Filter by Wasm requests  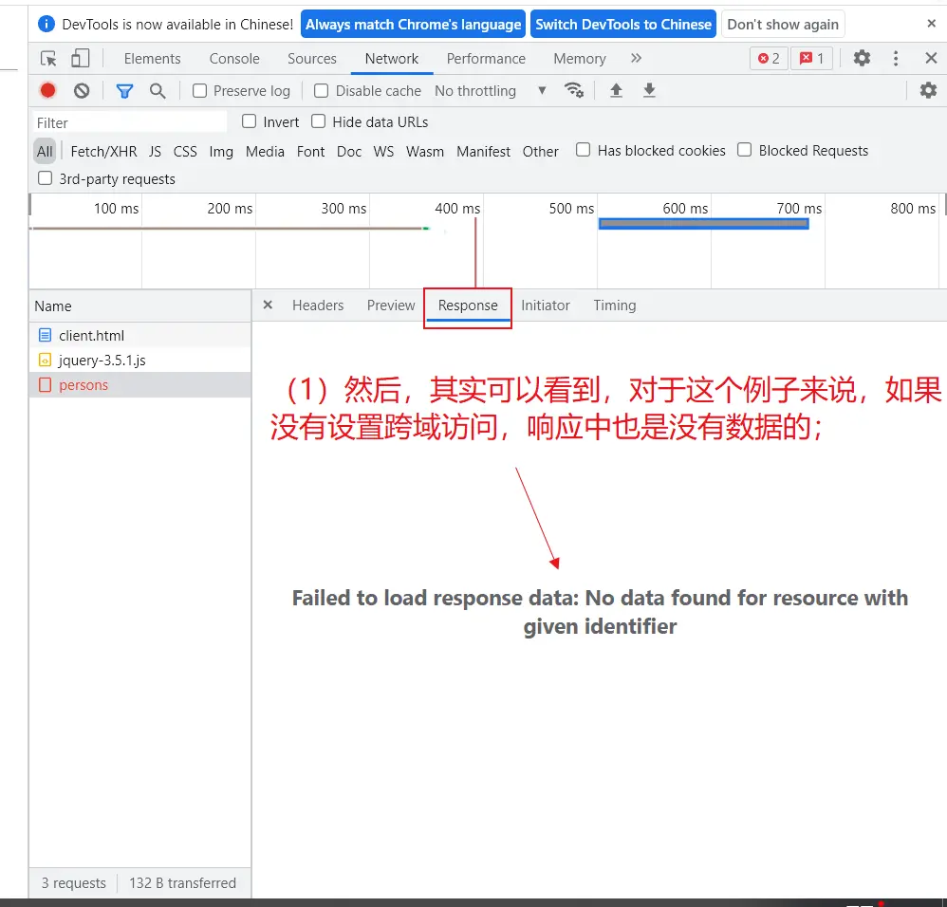(x=424, y=151)
